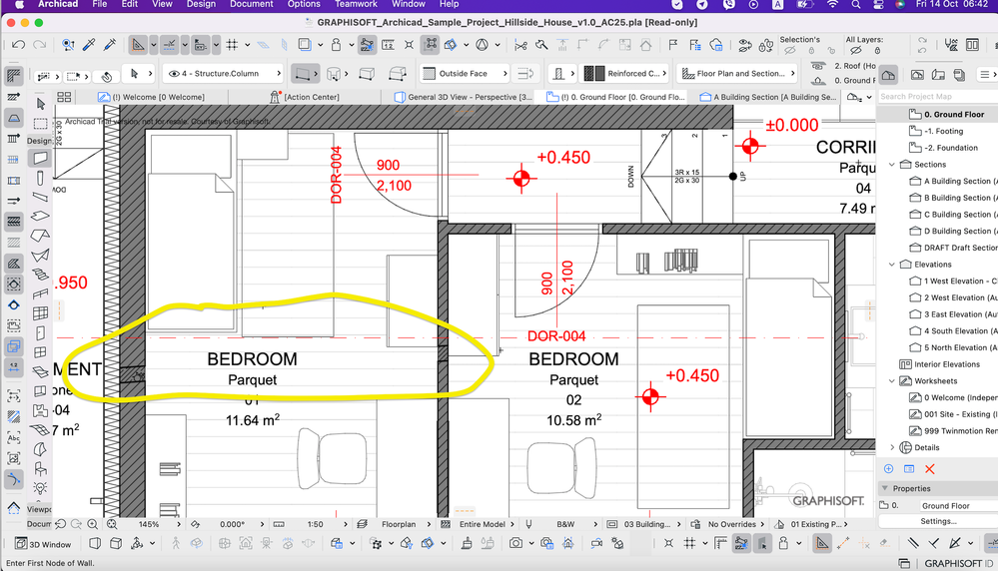Image resolution: width=998 pixels, height=571 pixels.
Task: Open 3 East Elevation item
Action: point(953,314)
